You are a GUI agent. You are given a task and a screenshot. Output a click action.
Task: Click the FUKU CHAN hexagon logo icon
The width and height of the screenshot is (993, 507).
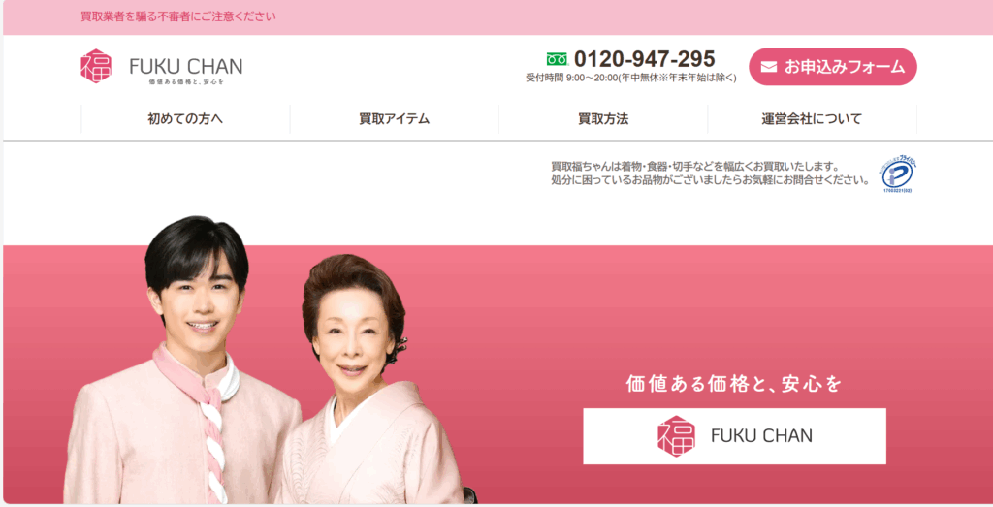(96, 66)
